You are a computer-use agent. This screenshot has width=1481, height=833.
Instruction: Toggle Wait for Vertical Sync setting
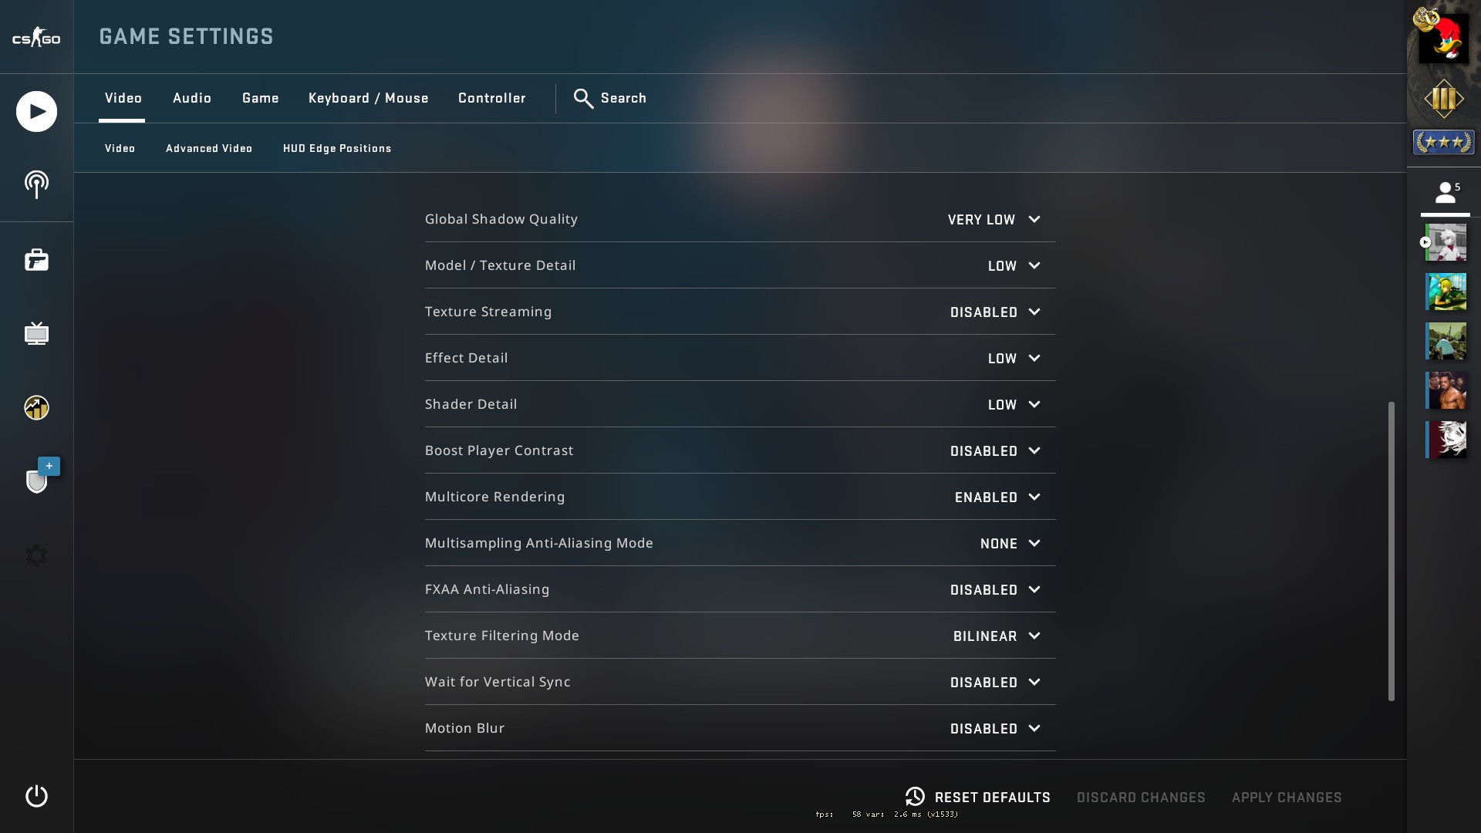coord(994,683)
